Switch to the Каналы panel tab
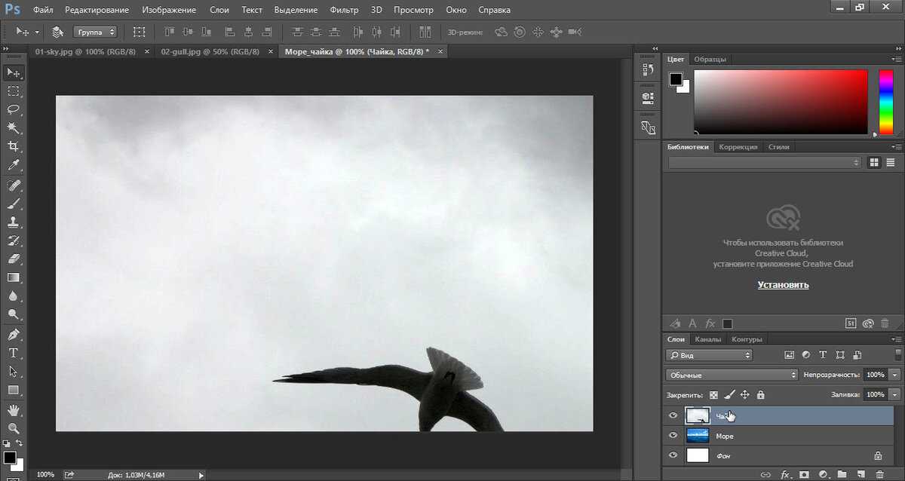This screenshot has width=905, height=481. point(708,339)
